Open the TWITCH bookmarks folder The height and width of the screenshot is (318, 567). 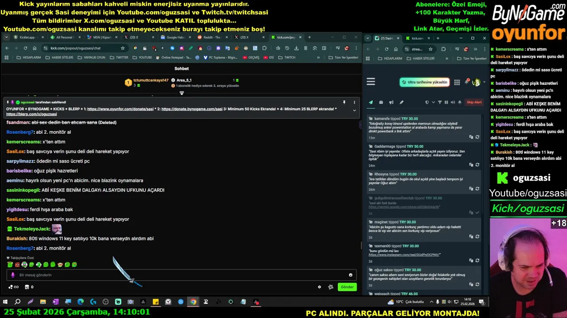tap(287, 57)
